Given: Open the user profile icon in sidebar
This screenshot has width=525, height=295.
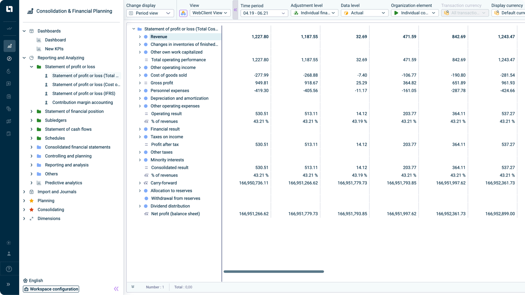Looking at the screenshot, I should tap(9, 254).
